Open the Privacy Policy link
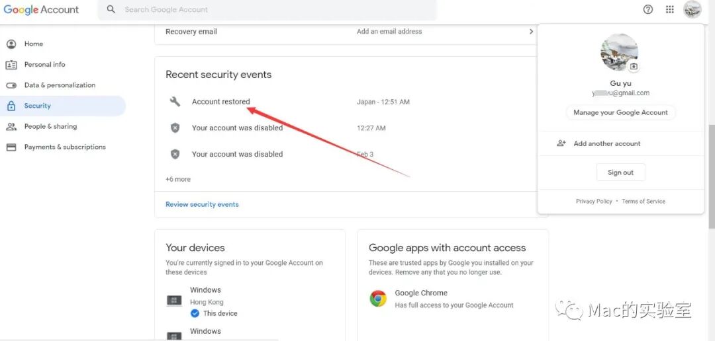 tap(594, 202)
